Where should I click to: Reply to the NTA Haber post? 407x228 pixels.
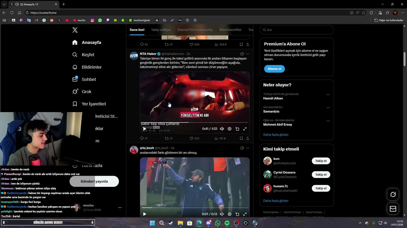tap(144, 138)
